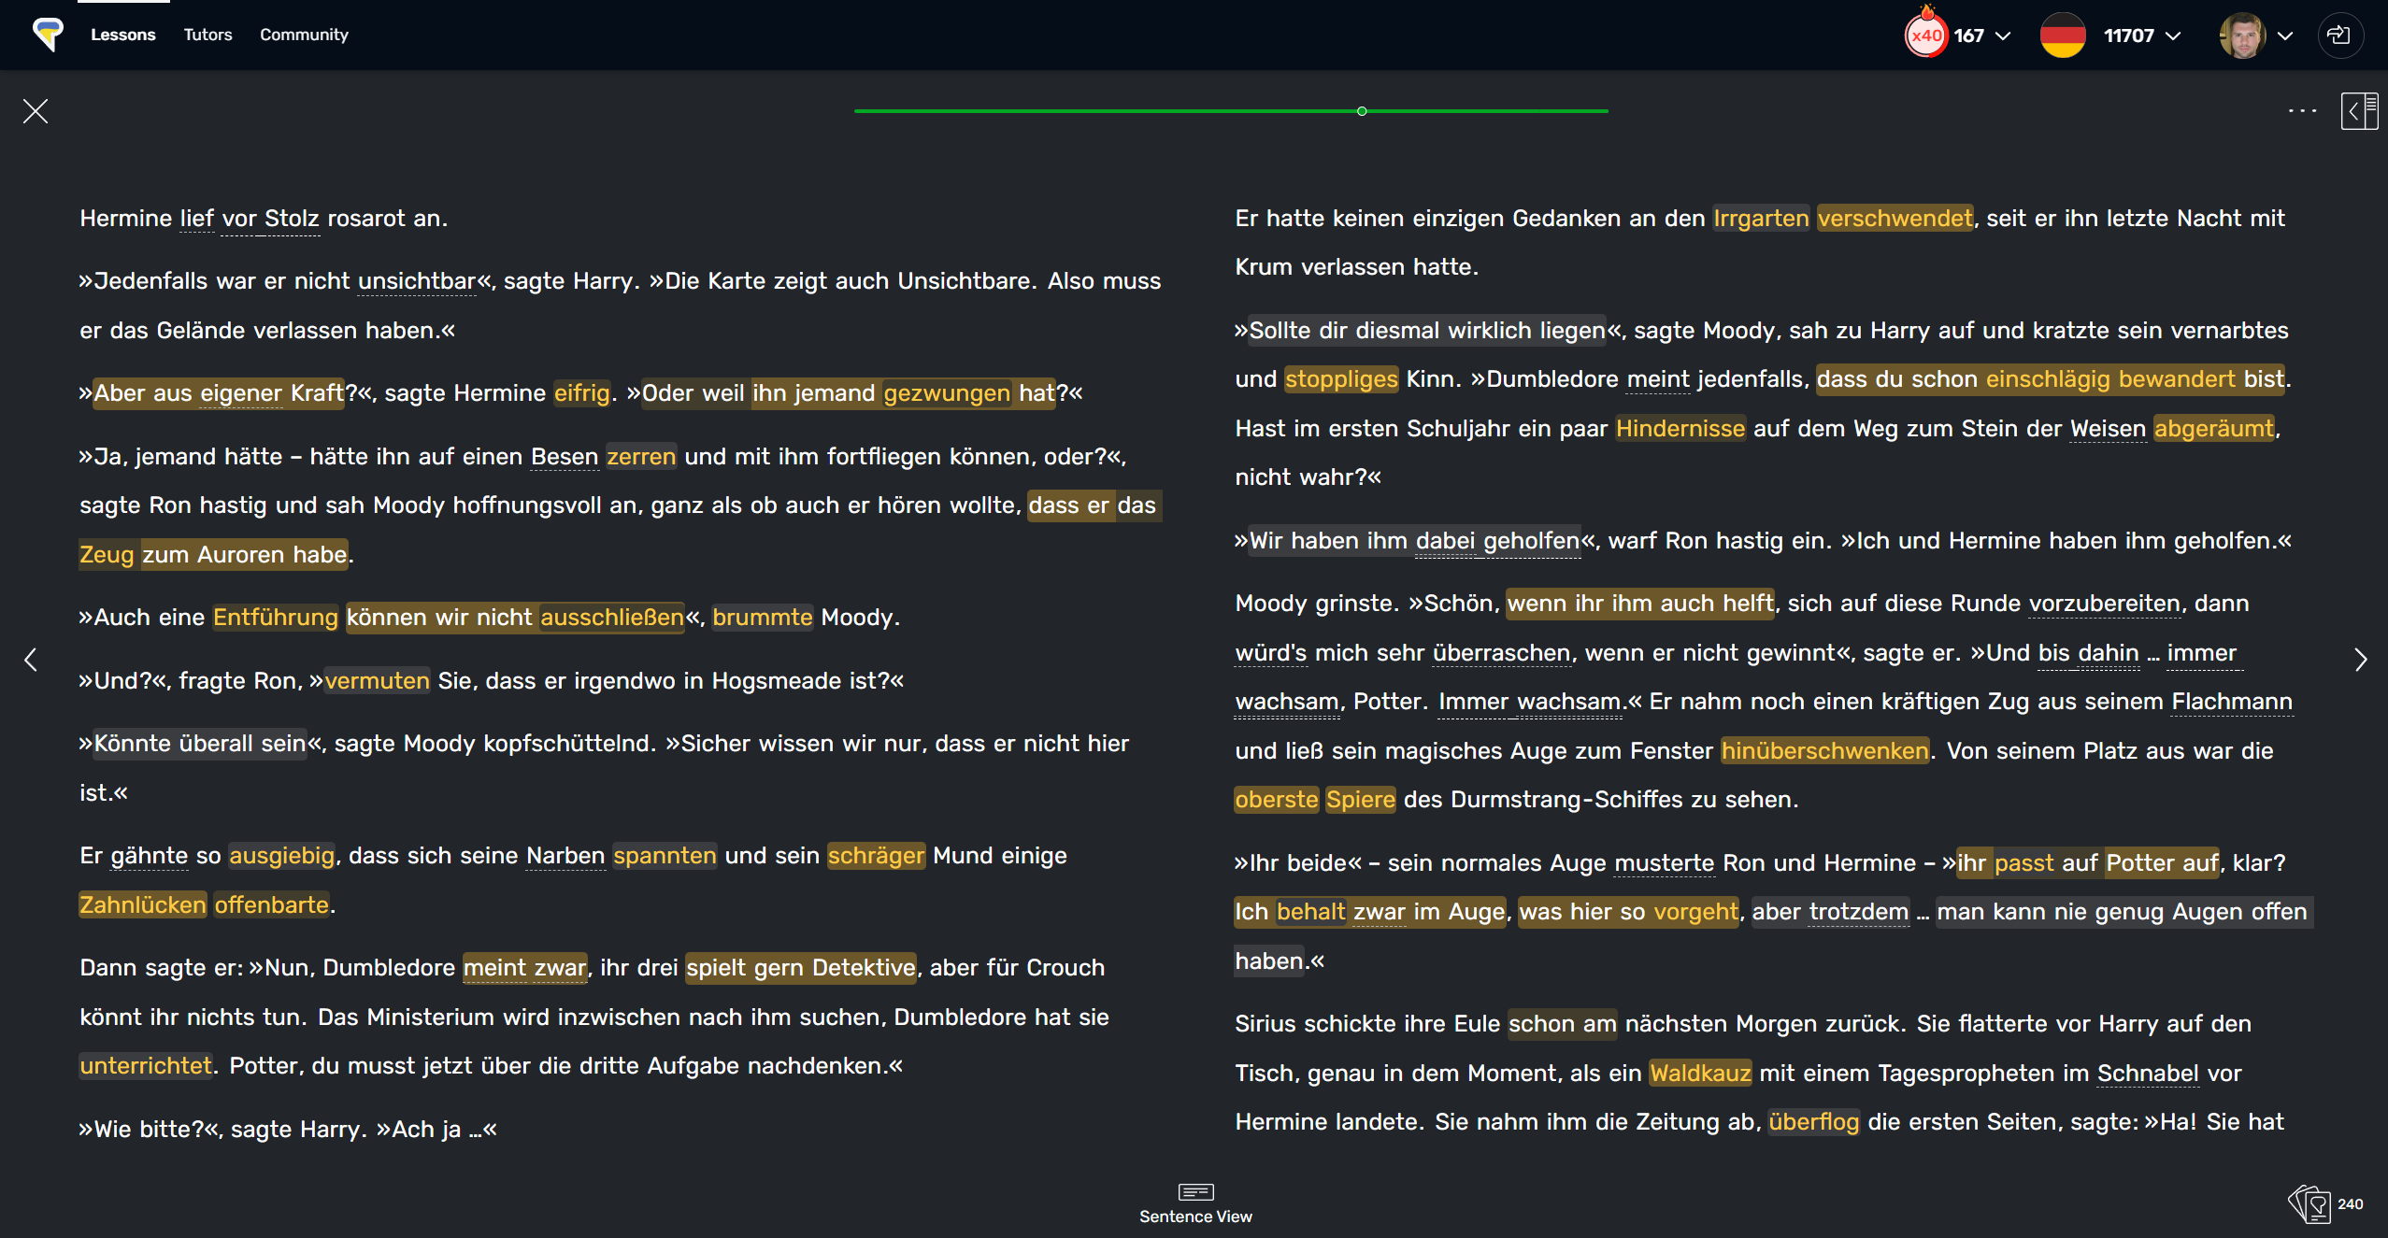Click the word 'gähnte'

(150, 855)
